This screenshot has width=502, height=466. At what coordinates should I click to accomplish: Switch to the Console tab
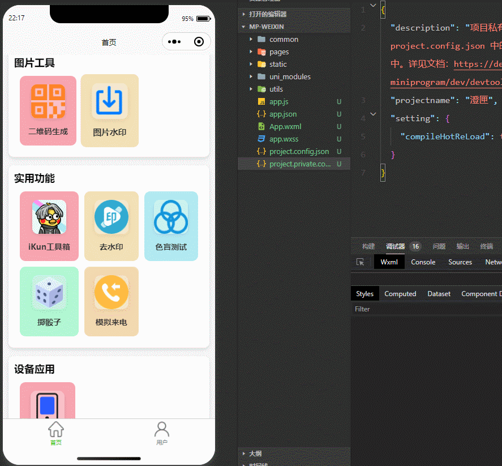pos(423,262)
